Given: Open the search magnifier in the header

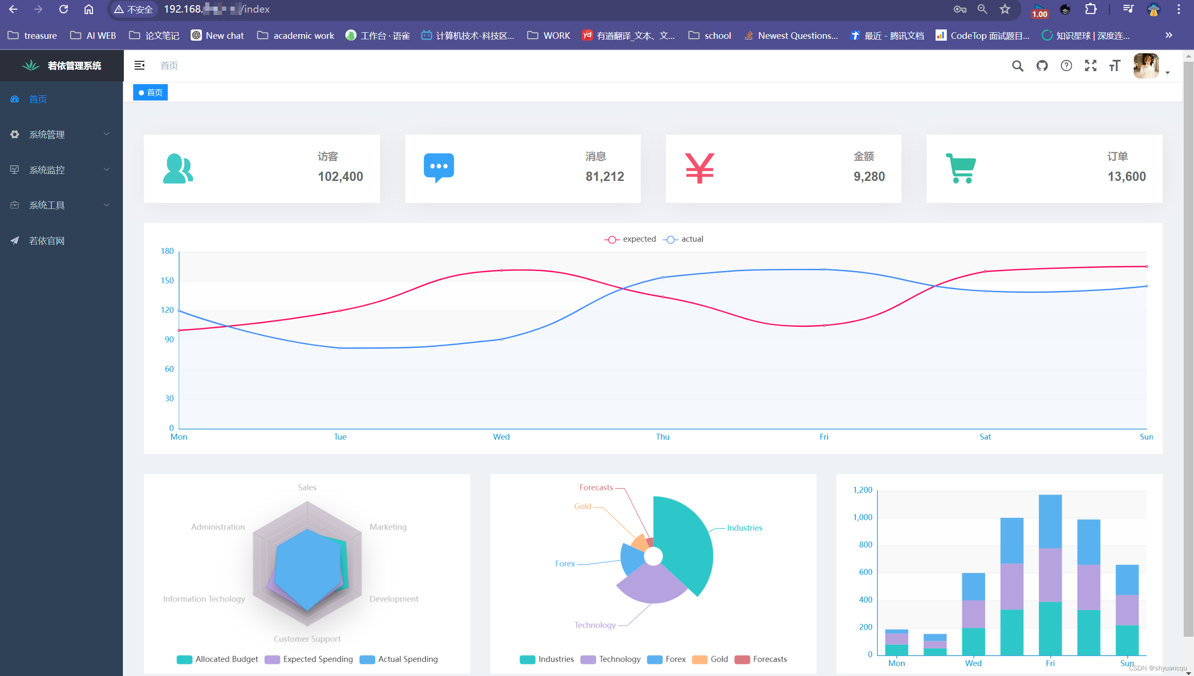Looking at the screenshot, I should coord(1017,66).
